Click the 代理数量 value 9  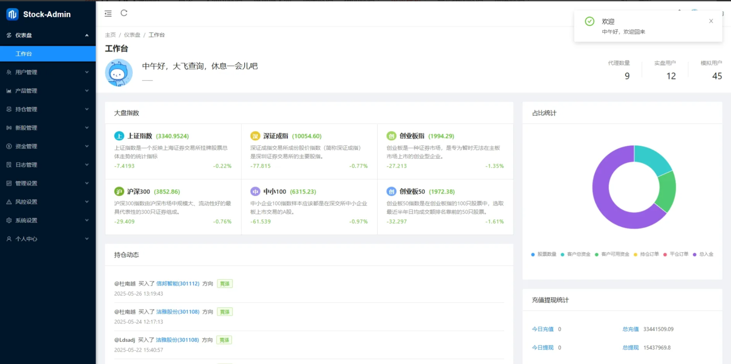pyautogui.click(x=627, y=76)
